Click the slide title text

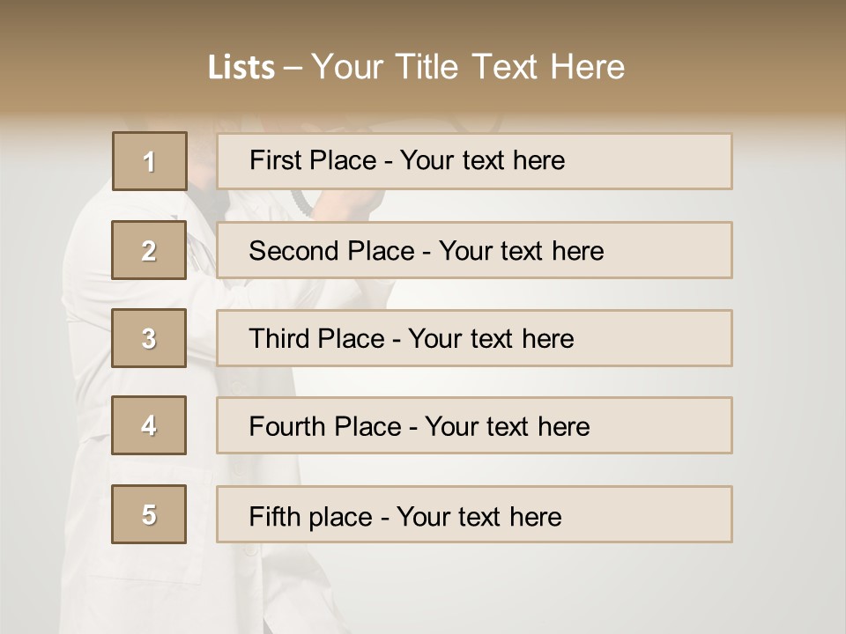416,67
